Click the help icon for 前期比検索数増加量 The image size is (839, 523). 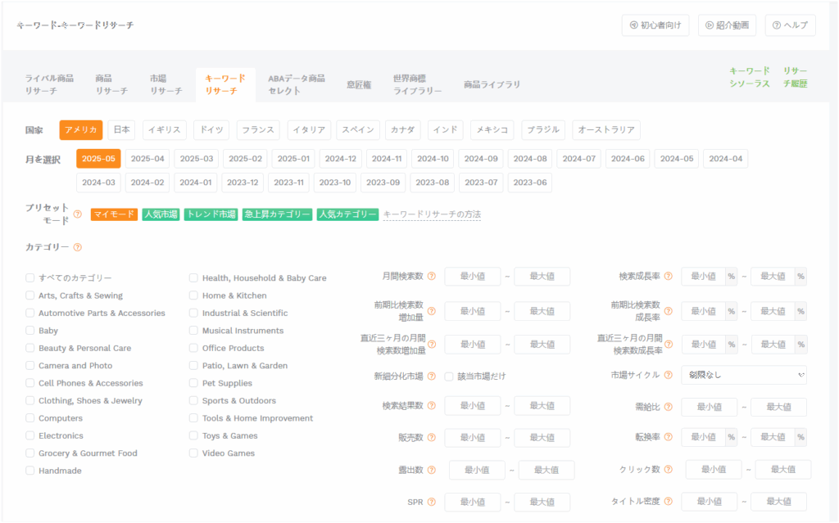point(432,311)
